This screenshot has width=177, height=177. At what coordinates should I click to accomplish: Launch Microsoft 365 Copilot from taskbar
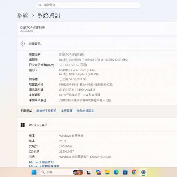(x=98, y=172)
